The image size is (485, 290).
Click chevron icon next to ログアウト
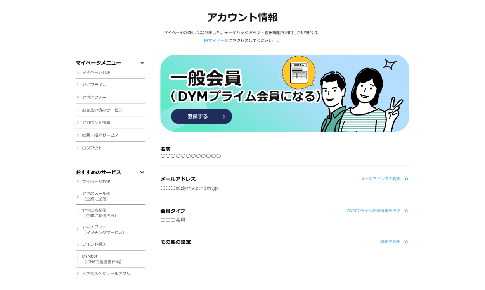coord(78,148)
